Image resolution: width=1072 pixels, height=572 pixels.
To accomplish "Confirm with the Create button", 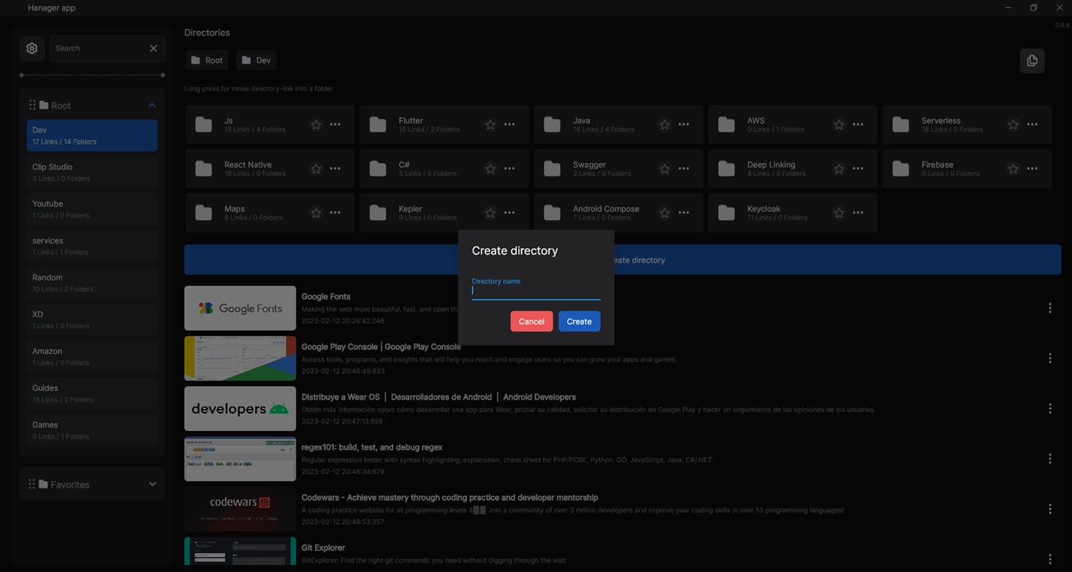I will pyautogui.click(x=579, y=322).
